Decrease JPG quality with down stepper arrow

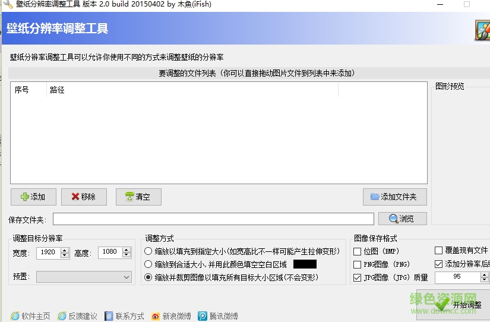pos(485,280)
